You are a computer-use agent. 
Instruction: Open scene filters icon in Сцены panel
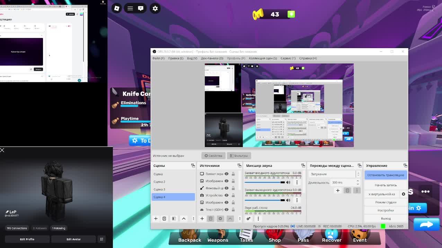click(174, 219)
